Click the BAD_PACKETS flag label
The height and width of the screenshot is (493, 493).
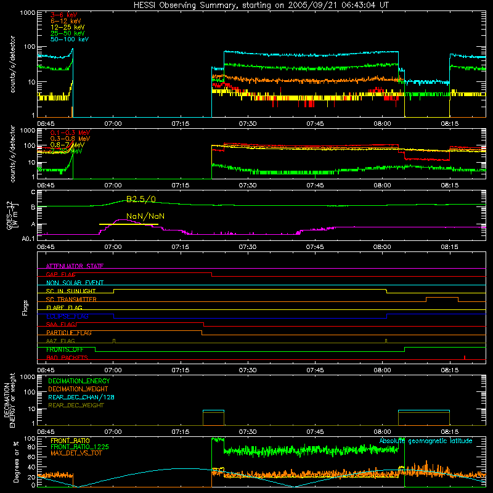tap(67, 358)
